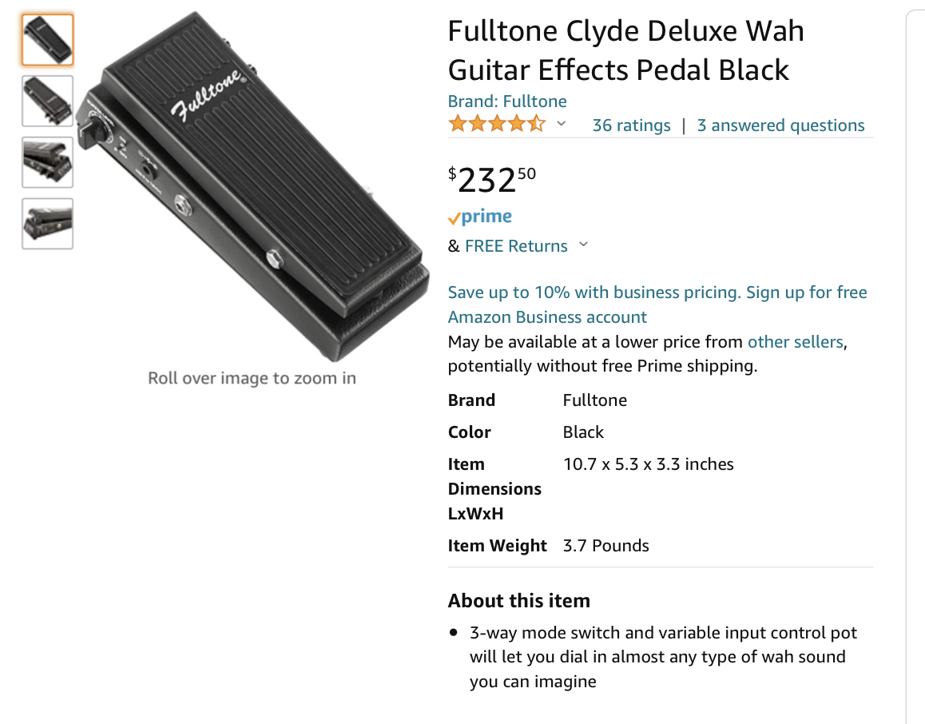Click the About this item heading

[x=519, y=601]
